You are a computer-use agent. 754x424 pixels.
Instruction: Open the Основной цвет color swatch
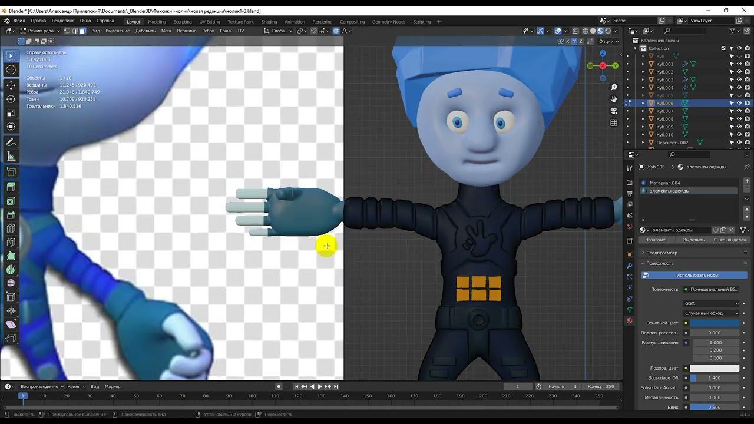[x=714, y=323]
